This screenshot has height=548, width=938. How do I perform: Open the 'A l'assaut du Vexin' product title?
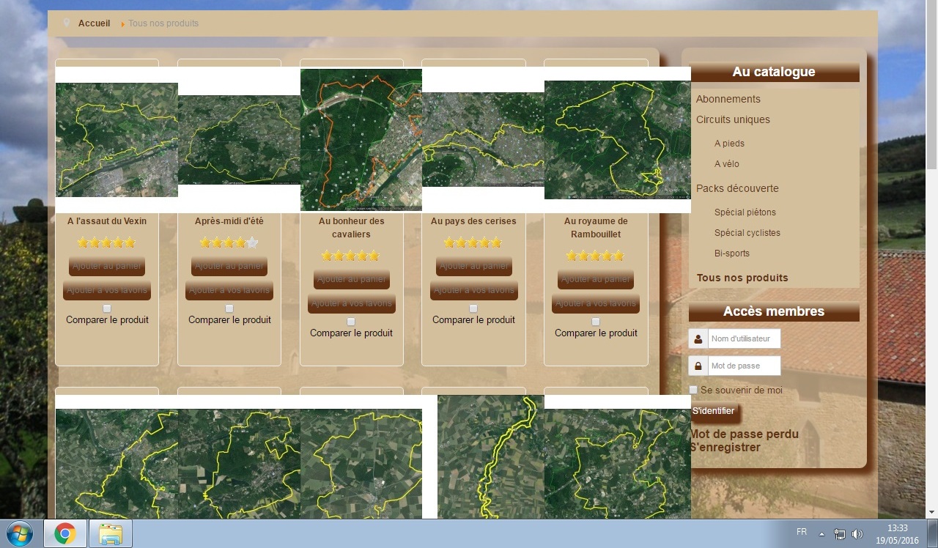pyautogui.click(x=107, y=221)
